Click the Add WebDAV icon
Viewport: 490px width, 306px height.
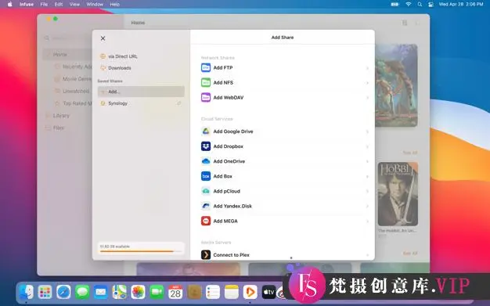206,98
